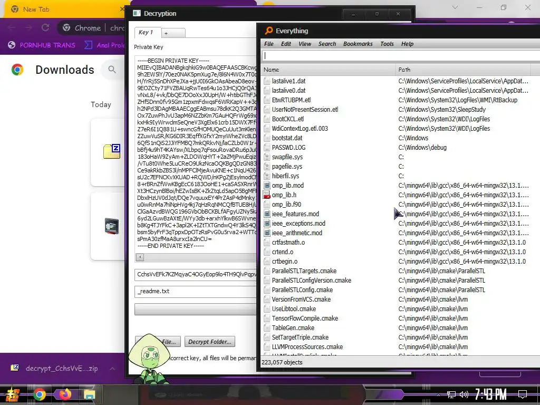
Task: Open the PORNHUB TRANS bookmark in Chrome
Action: click(x=41, y=45)
